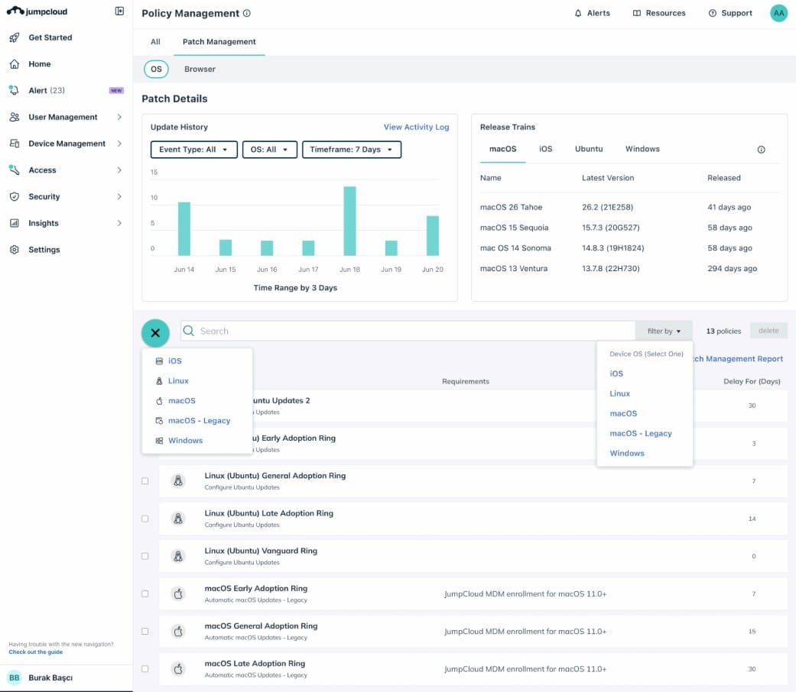Filter by Linux in Device OS list
The image size is (796, 692).
620,393
